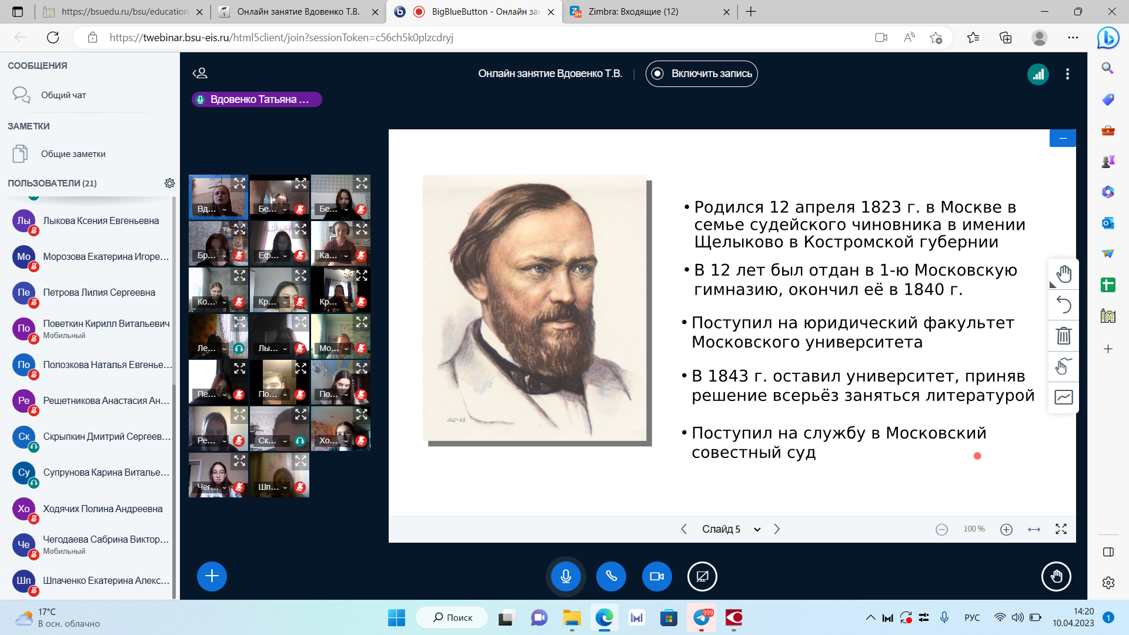The width and height of the screenshot is (1129, 635).
Task: Open dropdown on Ск... webcam tile
Action: (273, 441)
